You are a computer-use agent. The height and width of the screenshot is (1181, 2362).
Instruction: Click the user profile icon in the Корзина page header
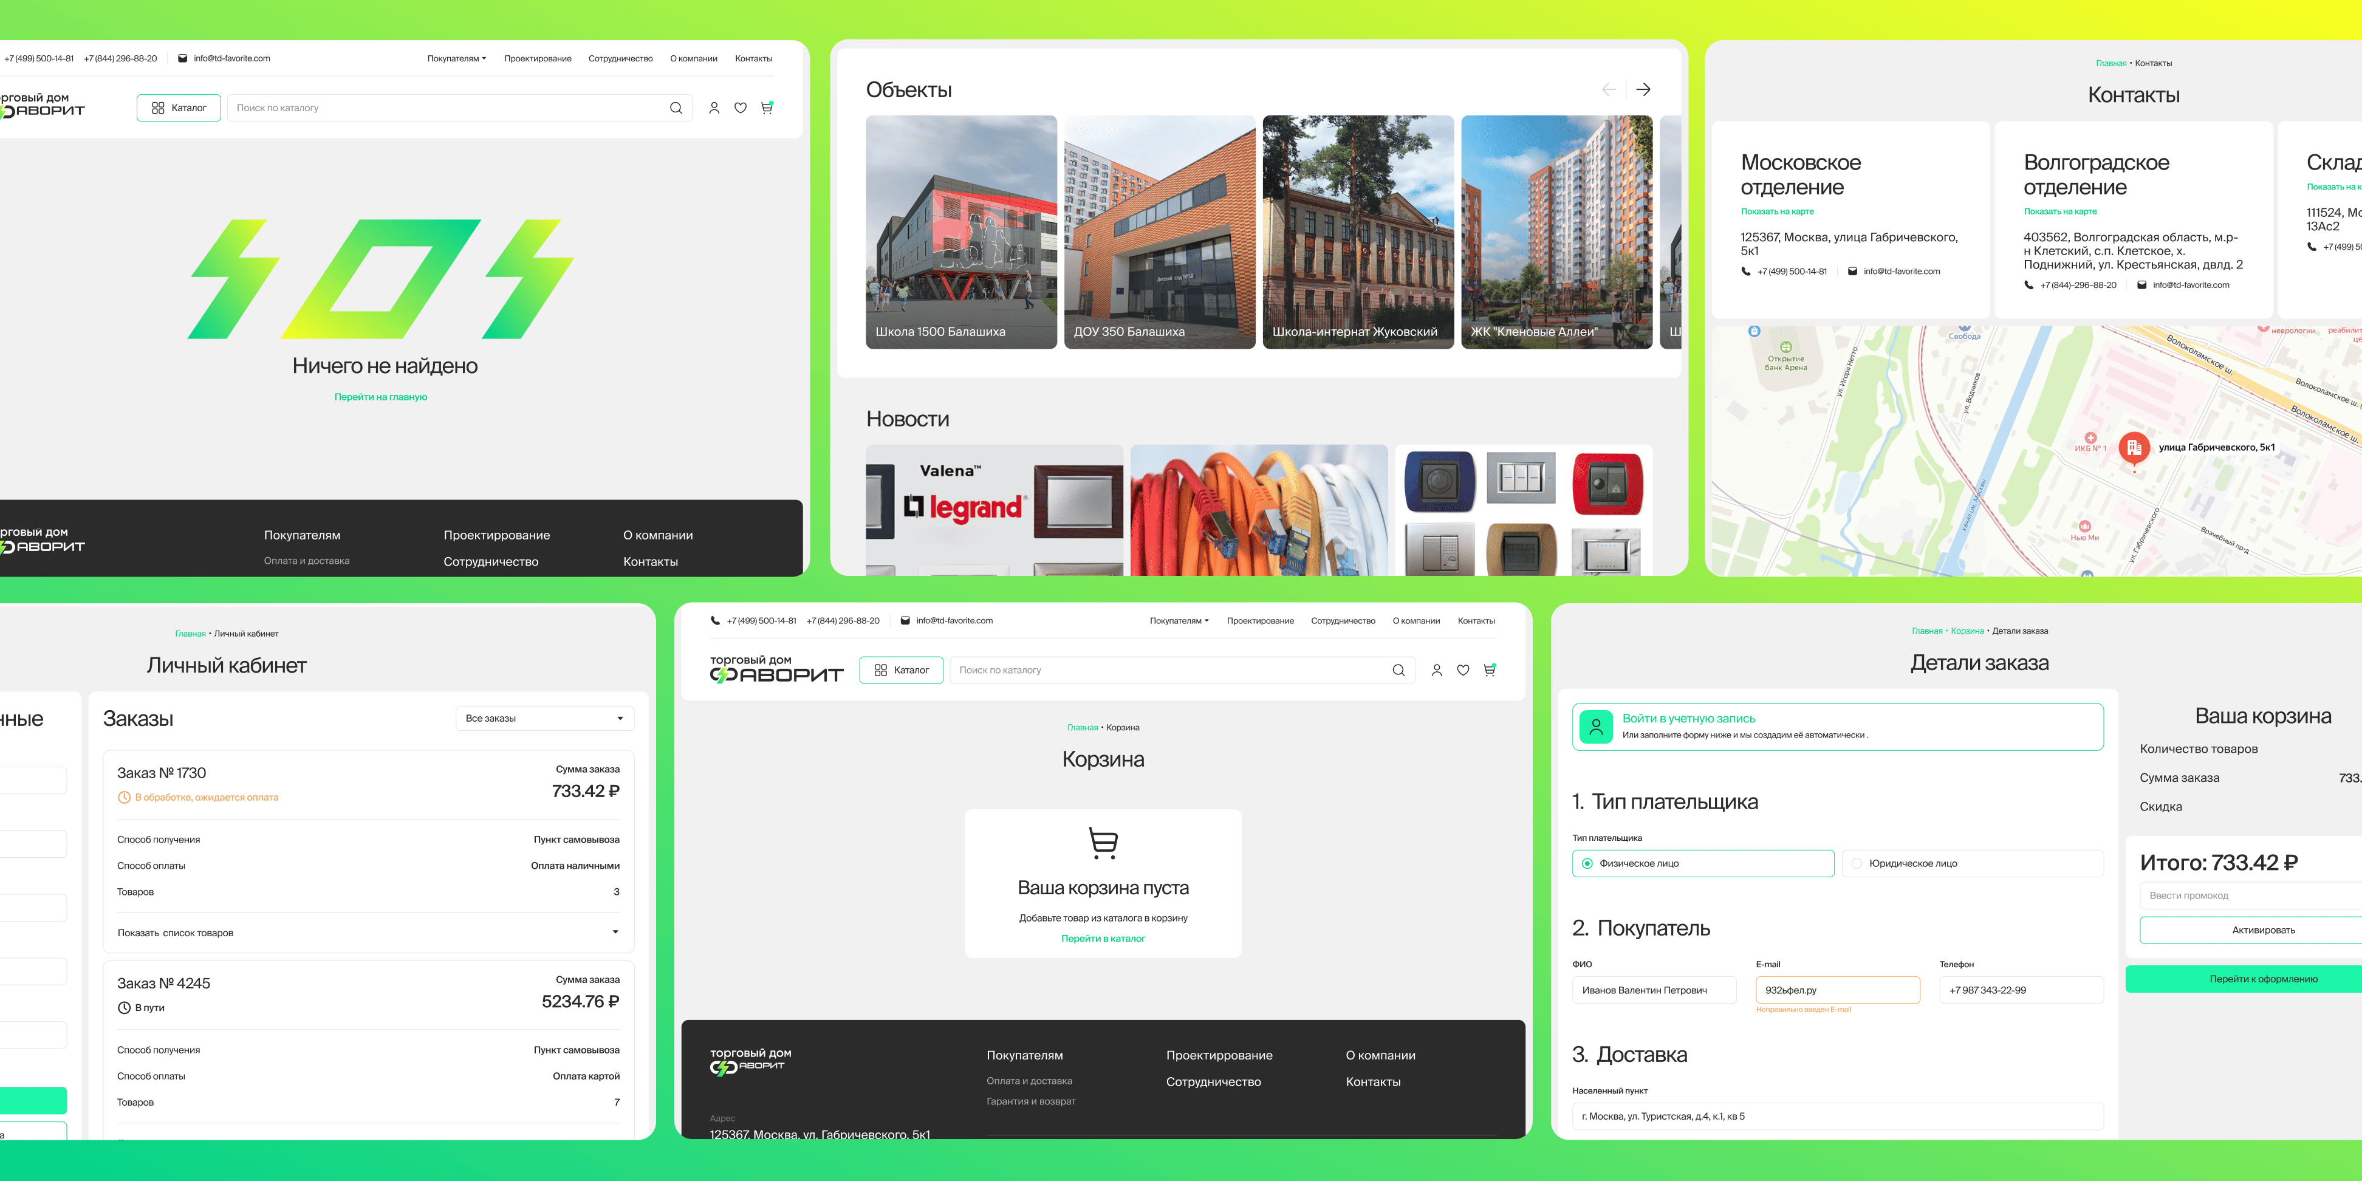coord(1437,670)
